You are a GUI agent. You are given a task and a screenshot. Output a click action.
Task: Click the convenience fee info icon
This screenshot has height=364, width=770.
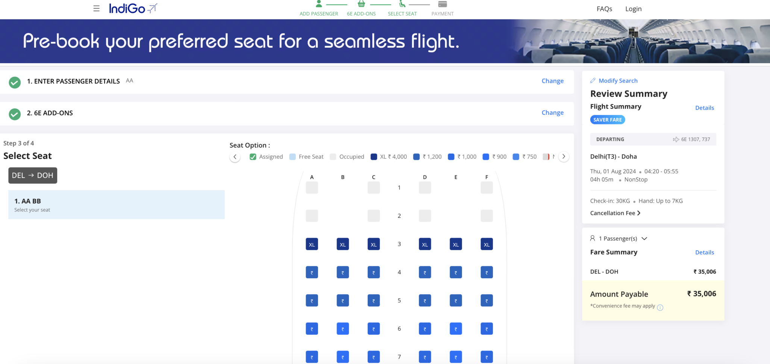[x=660, y=308]
